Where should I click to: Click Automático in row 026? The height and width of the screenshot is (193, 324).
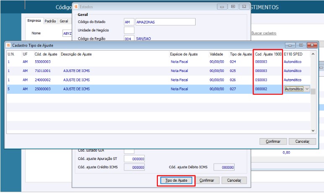(293, 80)
